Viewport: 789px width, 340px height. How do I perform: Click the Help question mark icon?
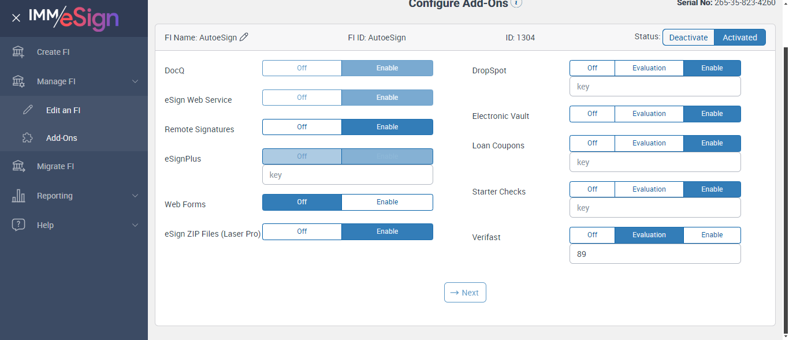point(18,225)
